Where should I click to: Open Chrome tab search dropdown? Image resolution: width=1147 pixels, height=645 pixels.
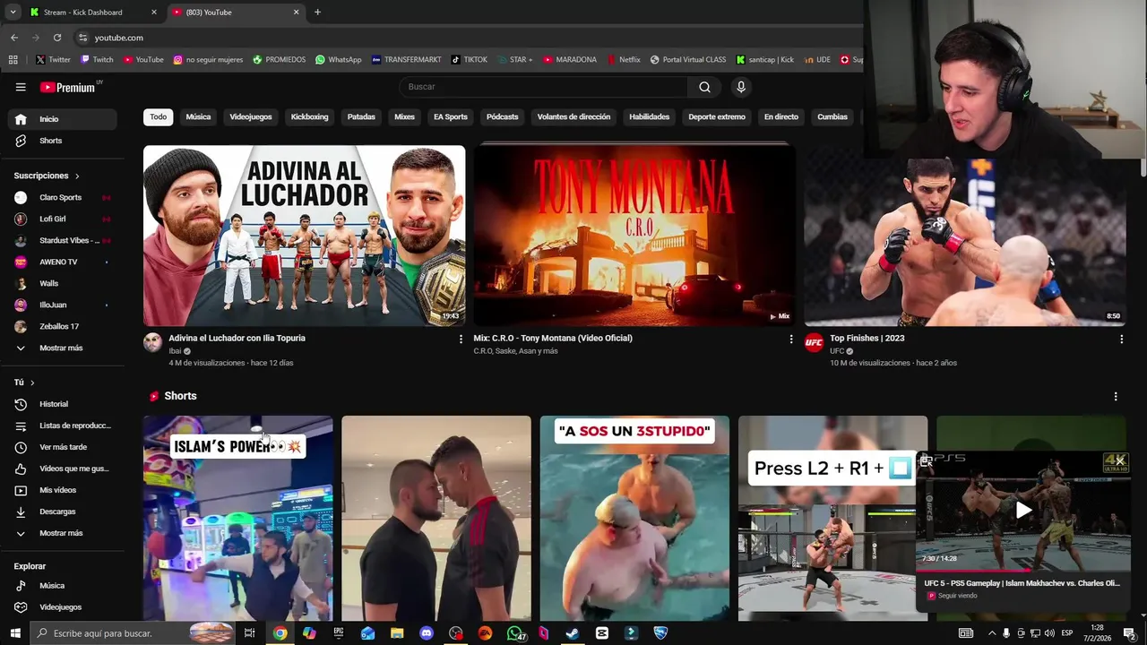pyautogui.click(x=13, y=13)
